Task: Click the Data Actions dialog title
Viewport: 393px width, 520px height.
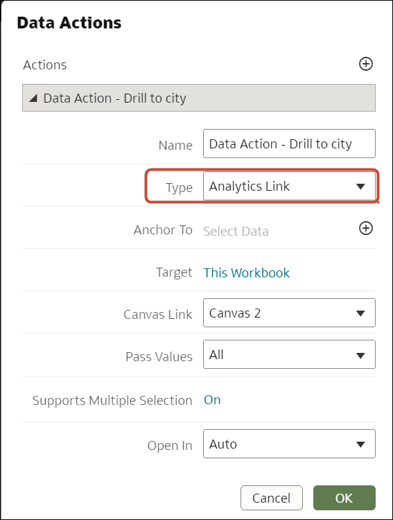Action: (69, 23)
